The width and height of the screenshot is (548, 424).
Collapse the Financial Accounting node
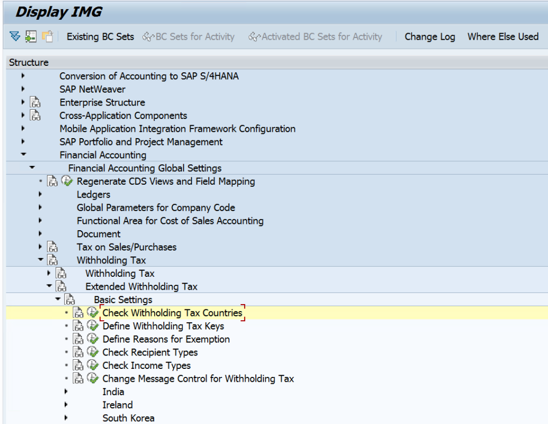click(x=24, y=154)
